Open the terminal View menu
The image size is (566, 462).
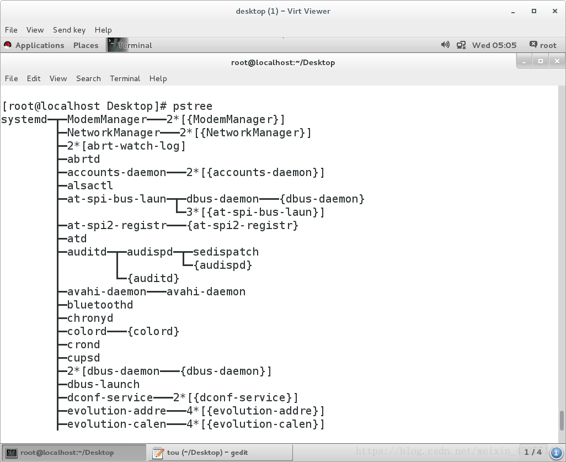point(58,78)
